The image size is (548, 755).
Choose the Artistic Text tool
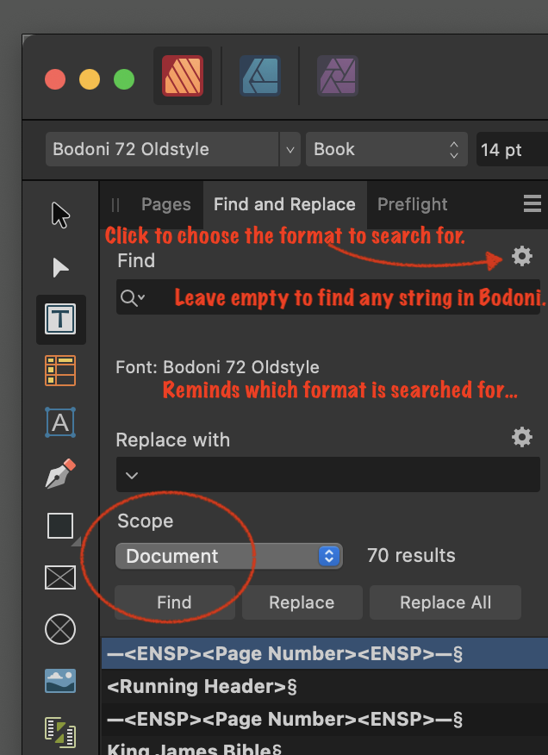(59, 423)
